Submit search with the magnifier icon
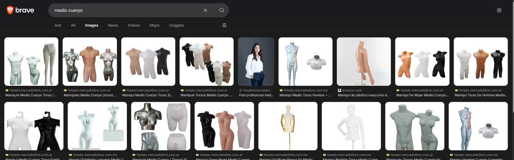The image size is (514, 160). (x=222, y=10)
